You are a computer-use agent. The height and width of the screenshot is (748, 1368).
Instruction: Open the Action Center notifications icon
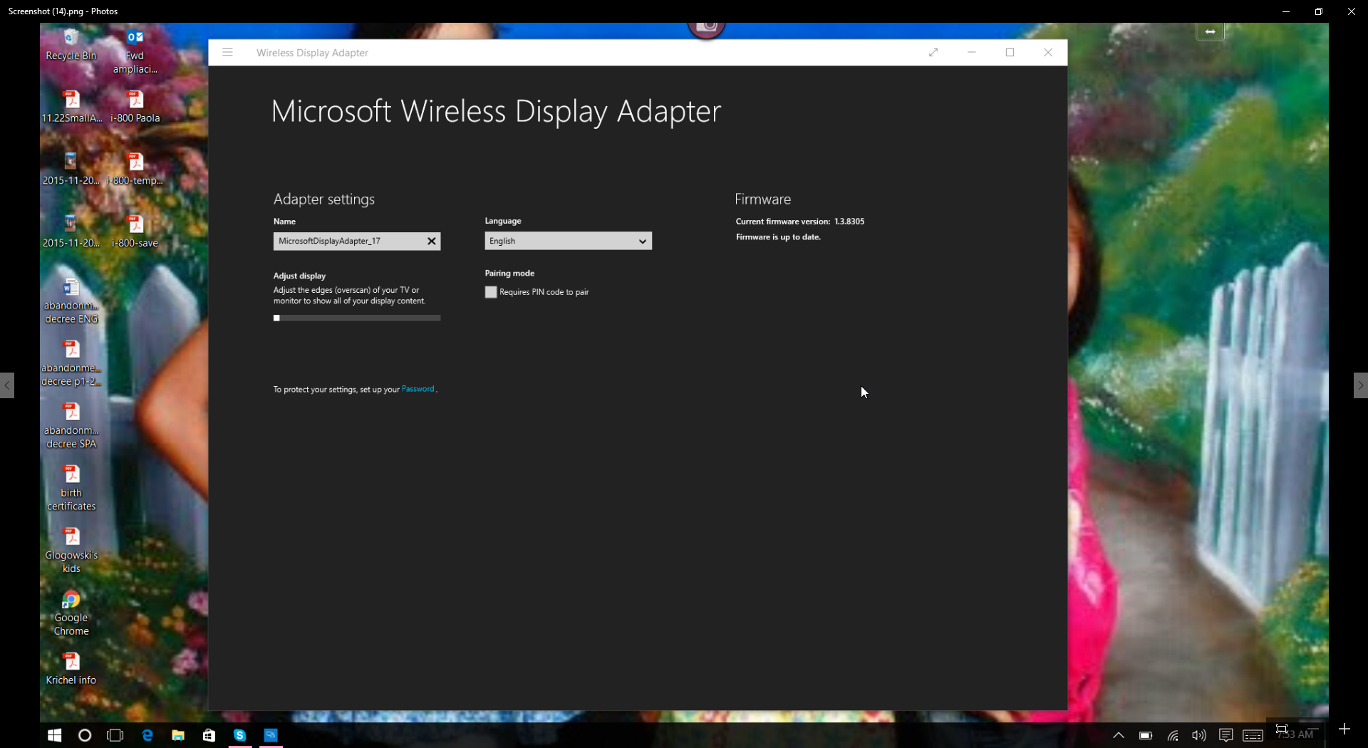[x=1226, y=735]
